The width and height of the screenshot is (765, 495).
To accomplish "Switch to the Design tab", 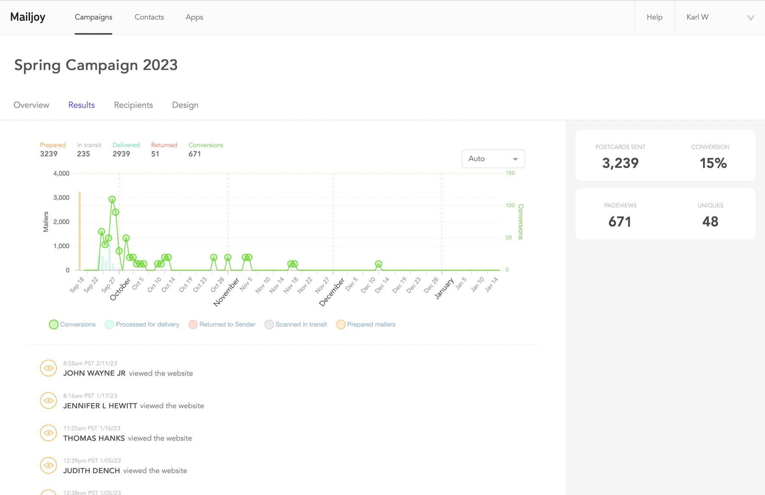I will pyautogui.click(x=185, y=105).
